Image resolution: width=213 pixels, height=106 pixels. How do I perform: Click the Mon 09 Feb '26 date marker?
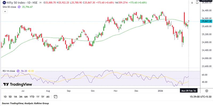(189, 90)
